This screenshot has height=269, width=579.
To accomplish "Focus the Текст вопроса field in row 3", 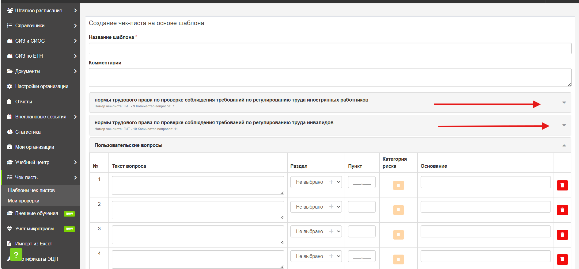I will click(198, 235).
